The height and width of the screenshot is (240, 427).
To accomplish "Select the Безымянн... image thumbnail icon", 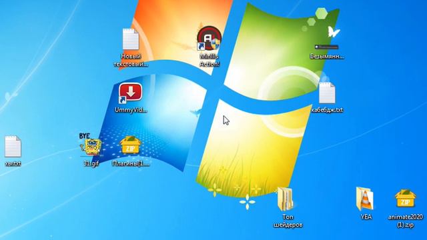I will (326, 47).
